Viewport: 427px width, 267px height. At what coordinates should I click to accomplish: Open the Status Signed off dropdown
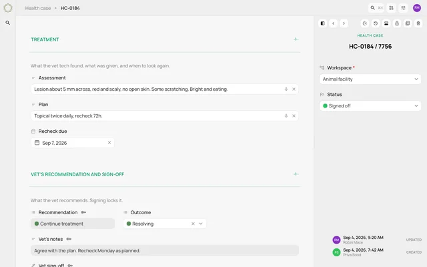370,106
